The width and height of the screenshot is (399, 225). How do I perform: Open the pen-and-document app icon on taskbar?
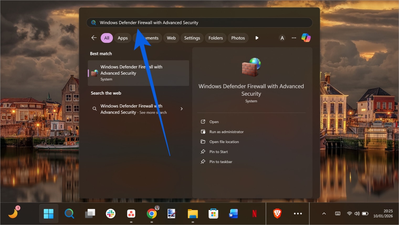172,213
